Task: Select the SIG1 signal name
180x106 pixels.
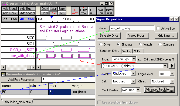Action: (30, 44)
